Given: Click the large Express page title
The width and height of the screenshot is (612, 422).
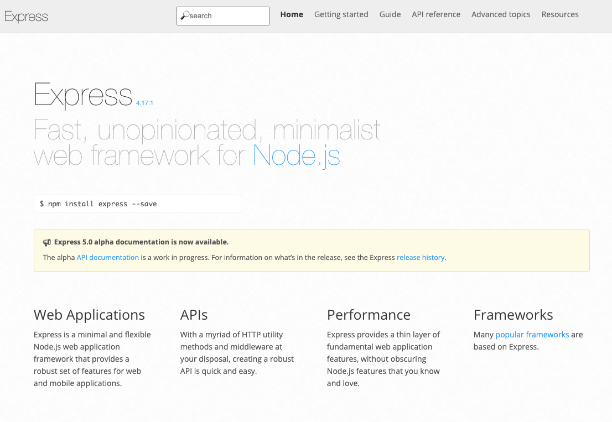Looking at the screenshot, I should 83,95.
